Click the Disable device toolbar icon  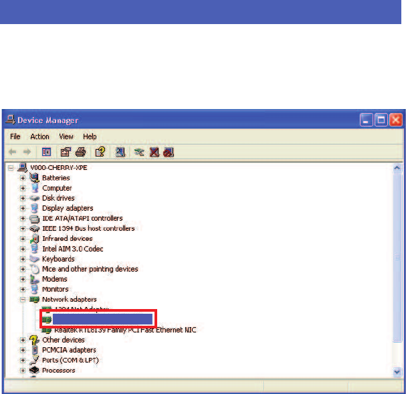(x=169, y=153)
